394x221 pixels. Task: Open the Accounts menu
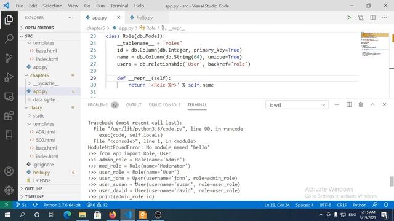pos(9,171)
